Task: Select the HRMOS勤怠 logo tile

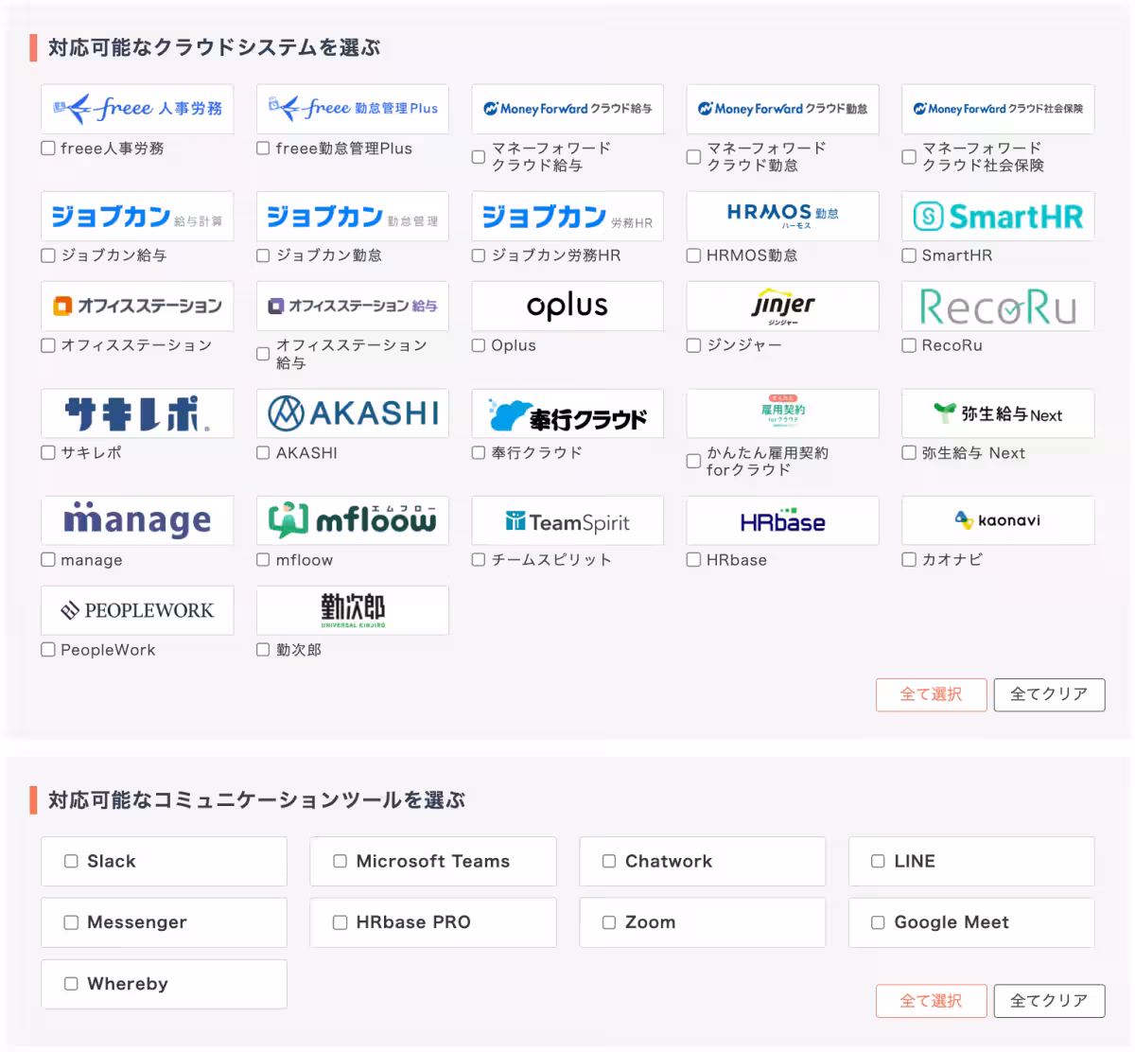Action: pos(782,217)
